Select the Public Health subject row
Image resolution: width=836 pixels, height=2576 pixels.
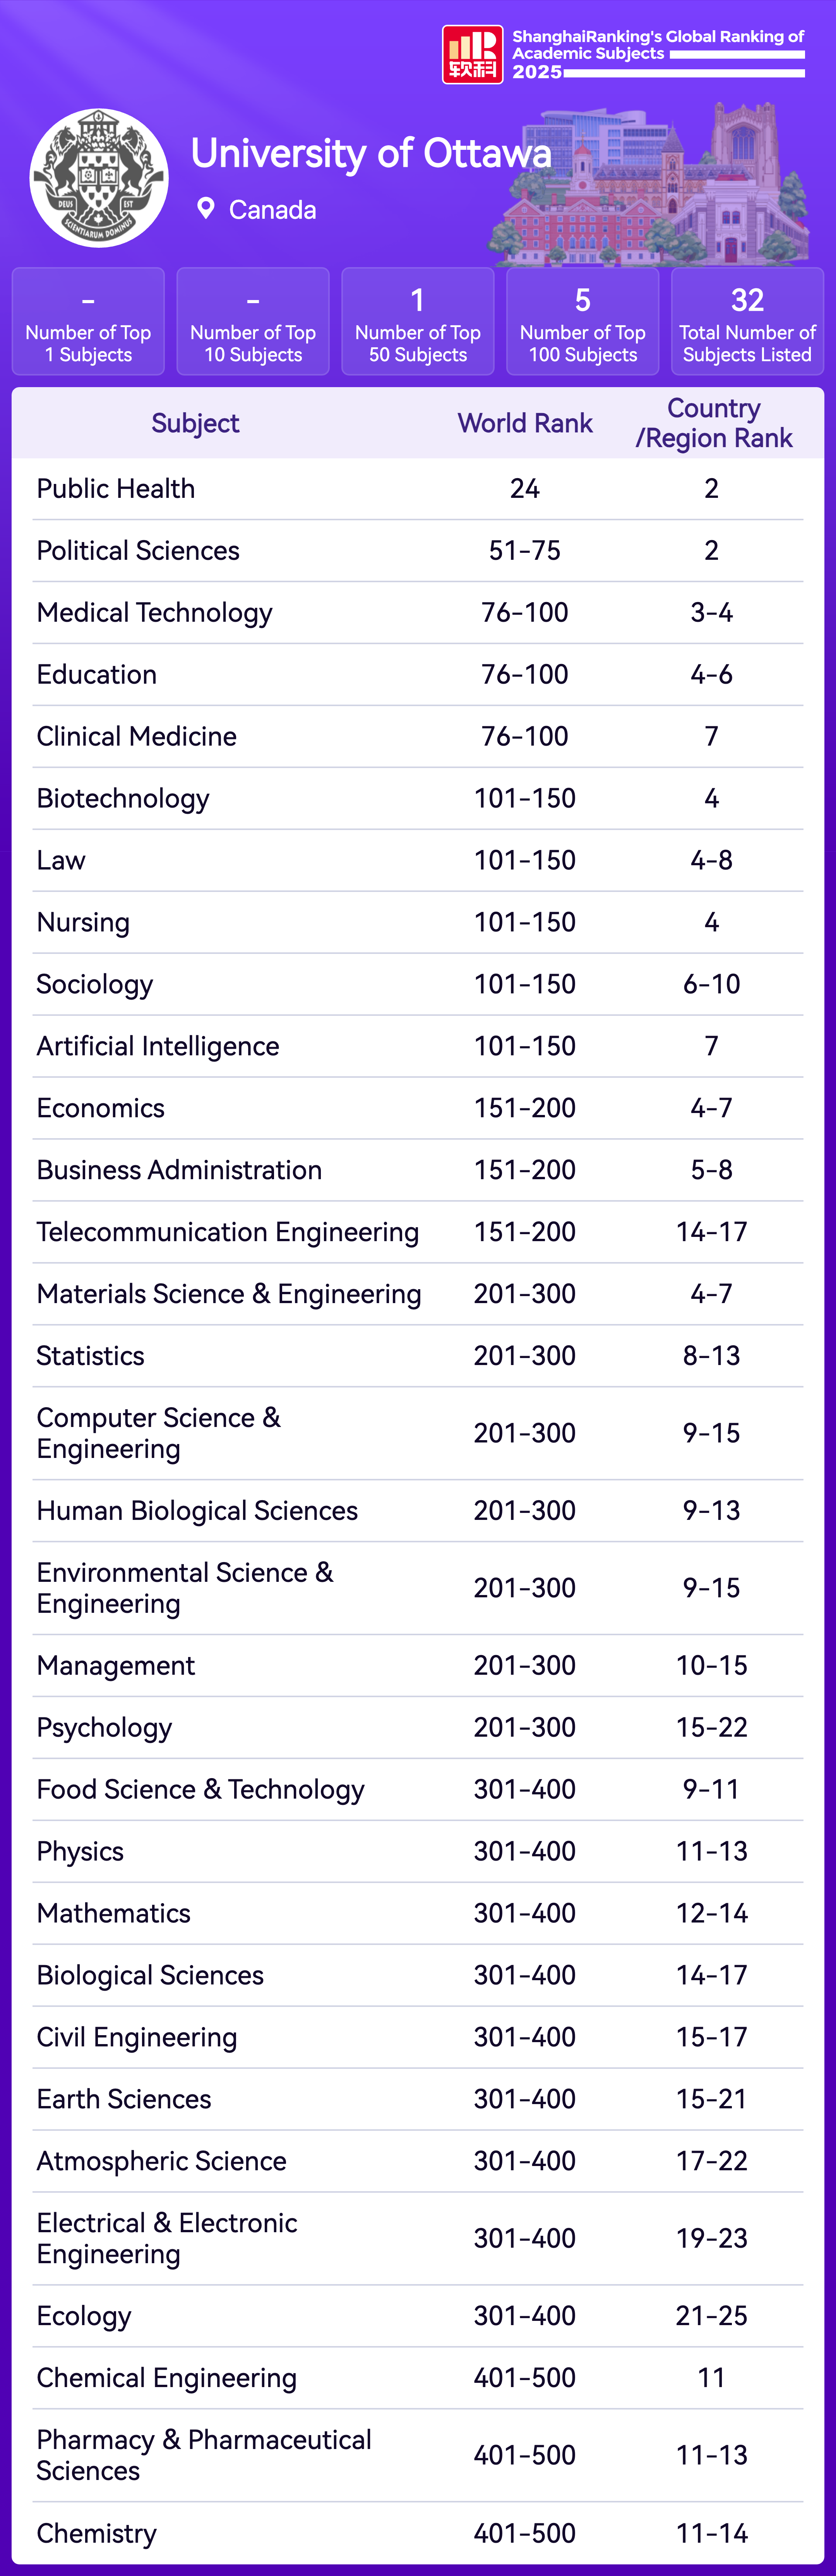[x=116, y=489]
